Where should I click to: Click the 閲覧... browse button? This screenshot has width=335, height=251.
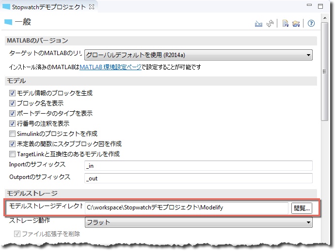302,208
